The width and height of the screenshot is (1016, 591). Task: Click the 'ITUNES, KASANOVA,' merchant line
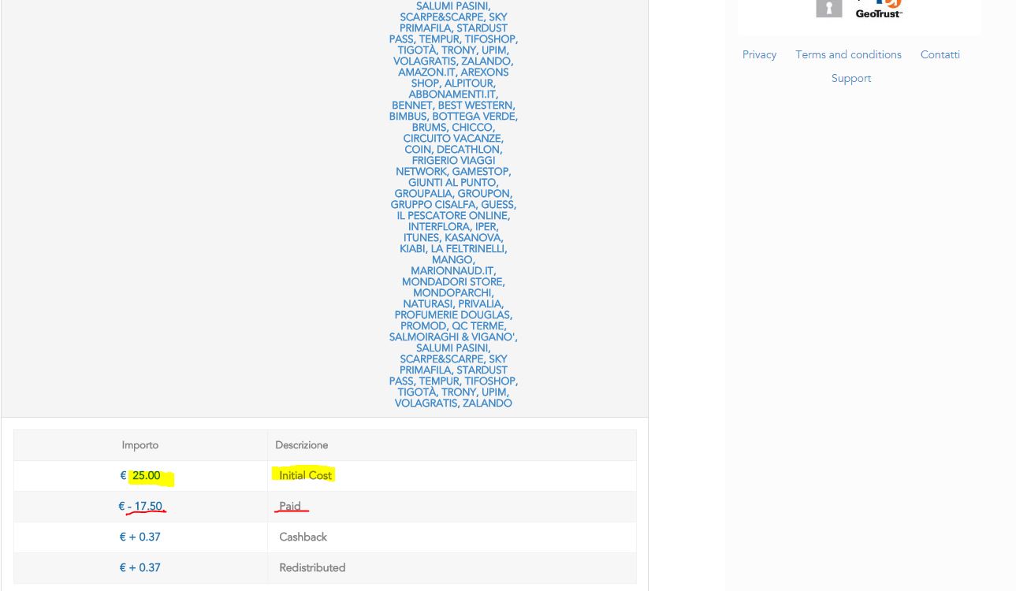click(453, 238)
